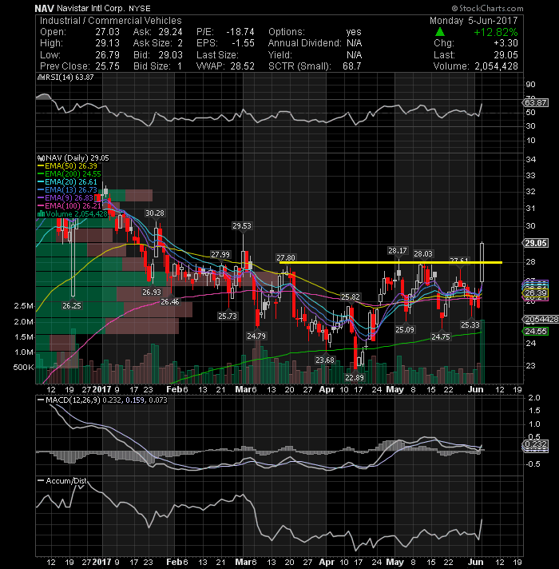Click the 25.73 low price label
This screenshot has height=569, width=559.
(228, 316)
